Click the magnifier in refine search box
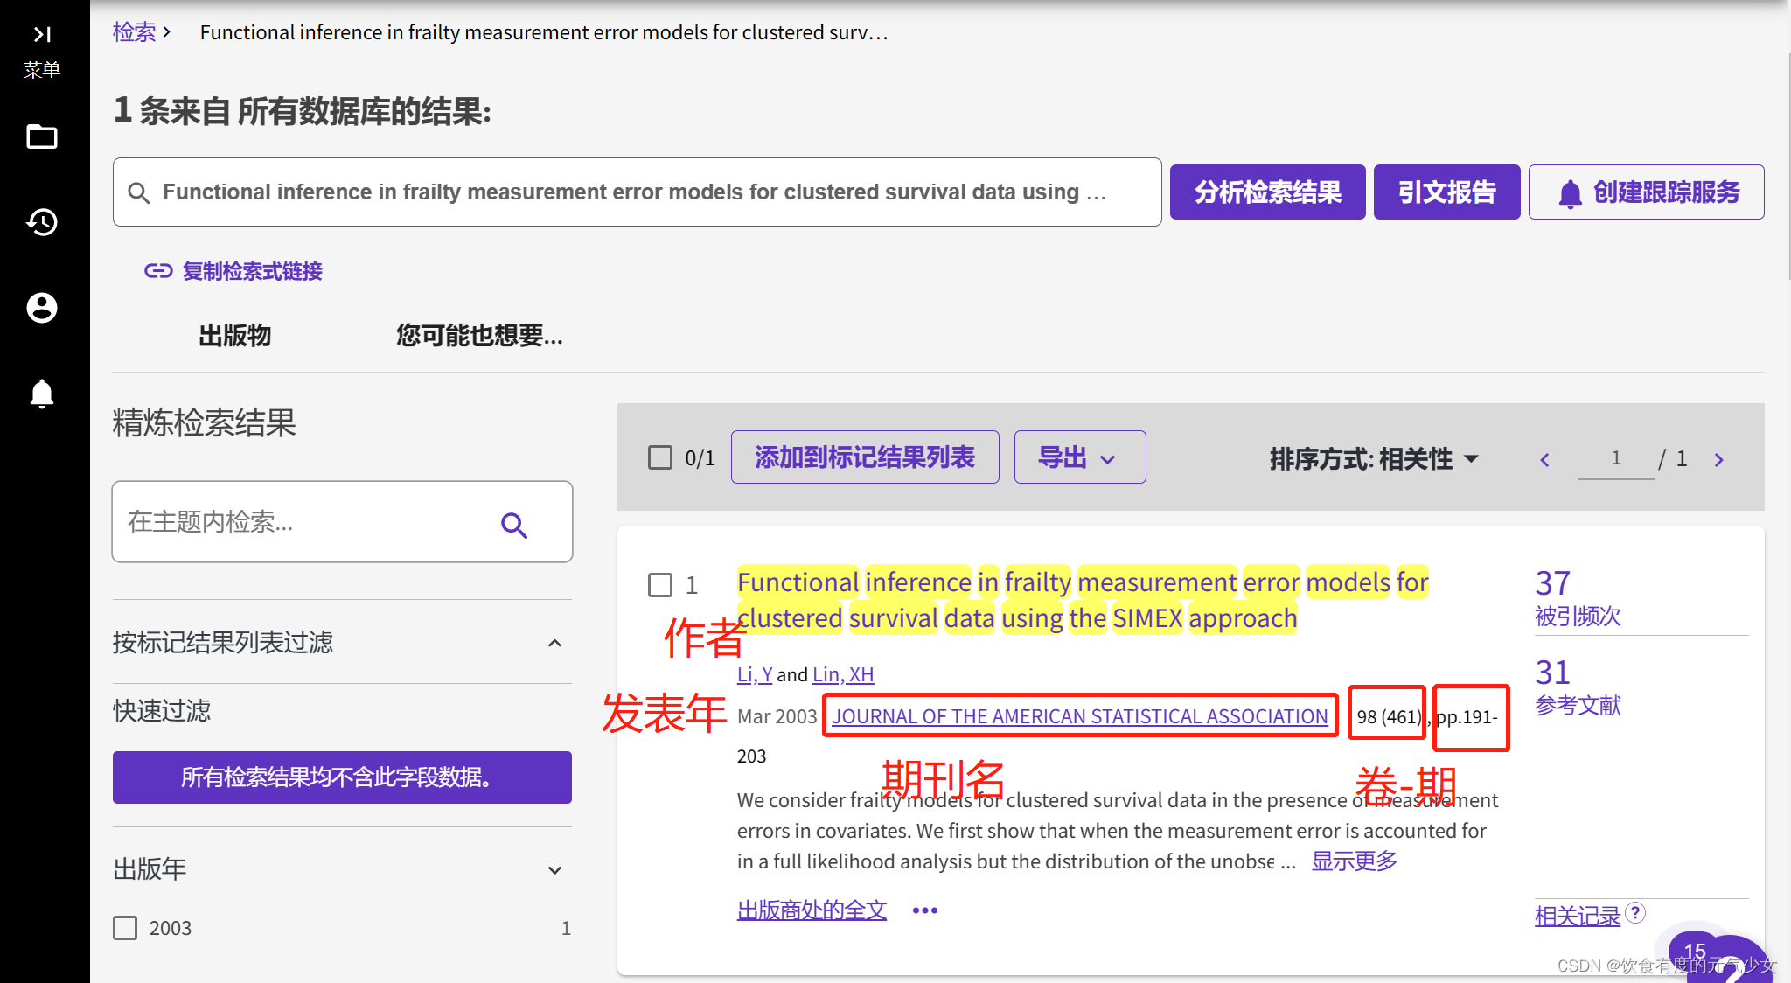This screenshot has height=983, width=1791. 514,525
